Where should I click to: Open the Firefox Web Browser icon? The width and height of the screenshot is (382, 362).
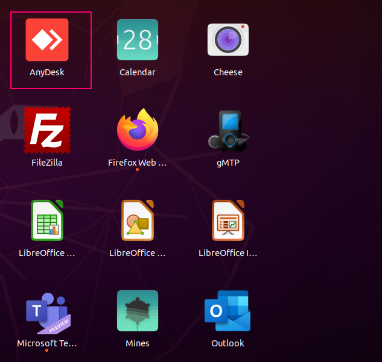point(138,130)
